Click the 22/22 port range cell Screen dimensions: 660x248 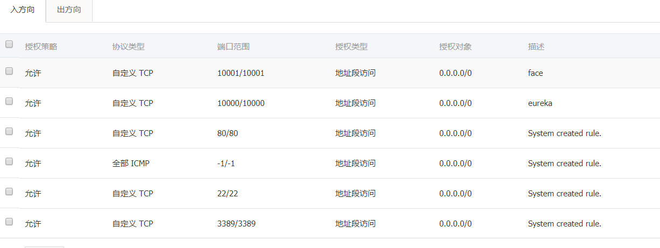coord(227,194)
